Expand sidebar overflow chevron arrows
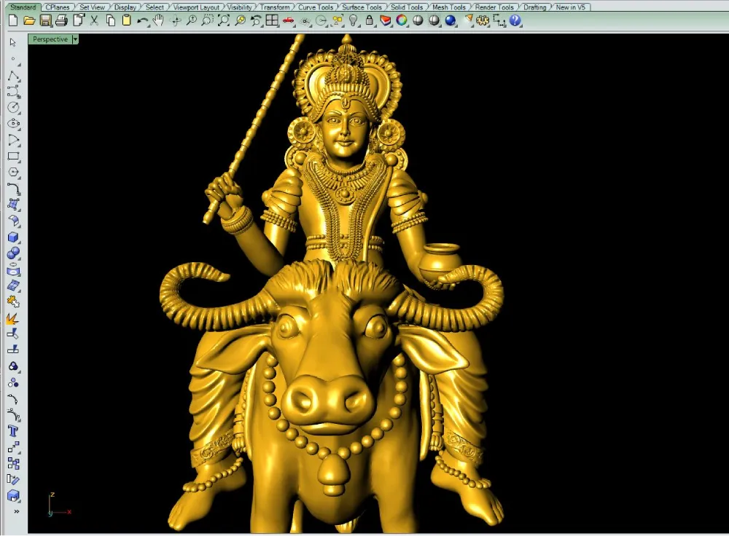Image resolution: width=729 pixels, height=536 pixels. [x=17, y=511]
